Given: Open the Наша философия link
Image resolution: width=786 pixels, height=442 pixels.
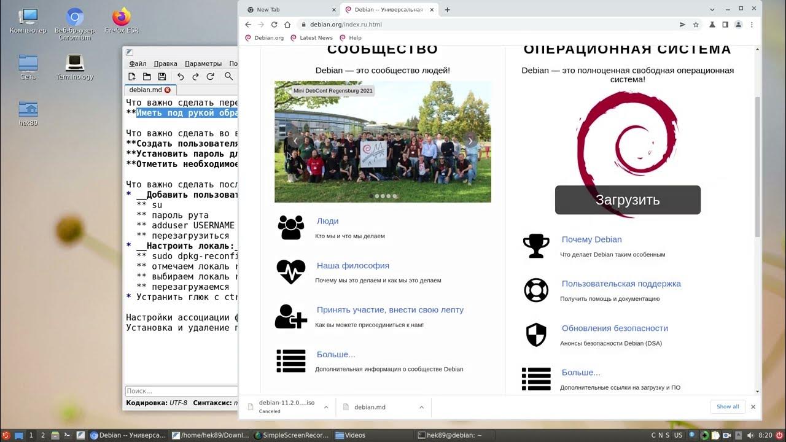Looking at the screenshot, I should (353, 266).
